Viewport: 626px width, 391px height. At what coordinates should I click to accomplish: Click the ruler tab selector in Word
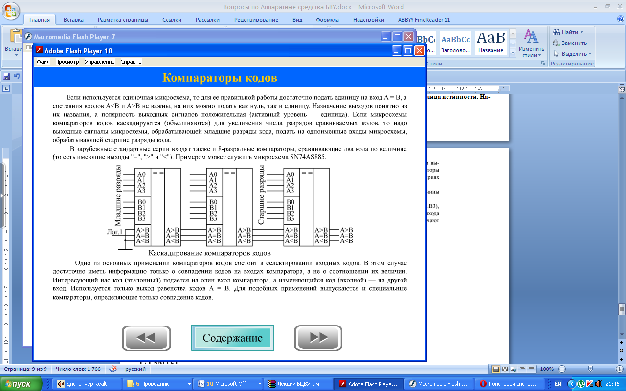pyautogui.click(x=6, y=88)
